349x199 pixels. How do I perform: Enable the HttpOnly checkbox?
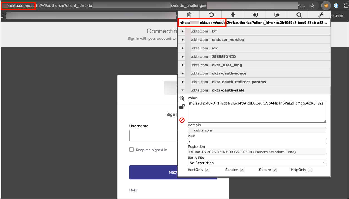click(310, 170)
